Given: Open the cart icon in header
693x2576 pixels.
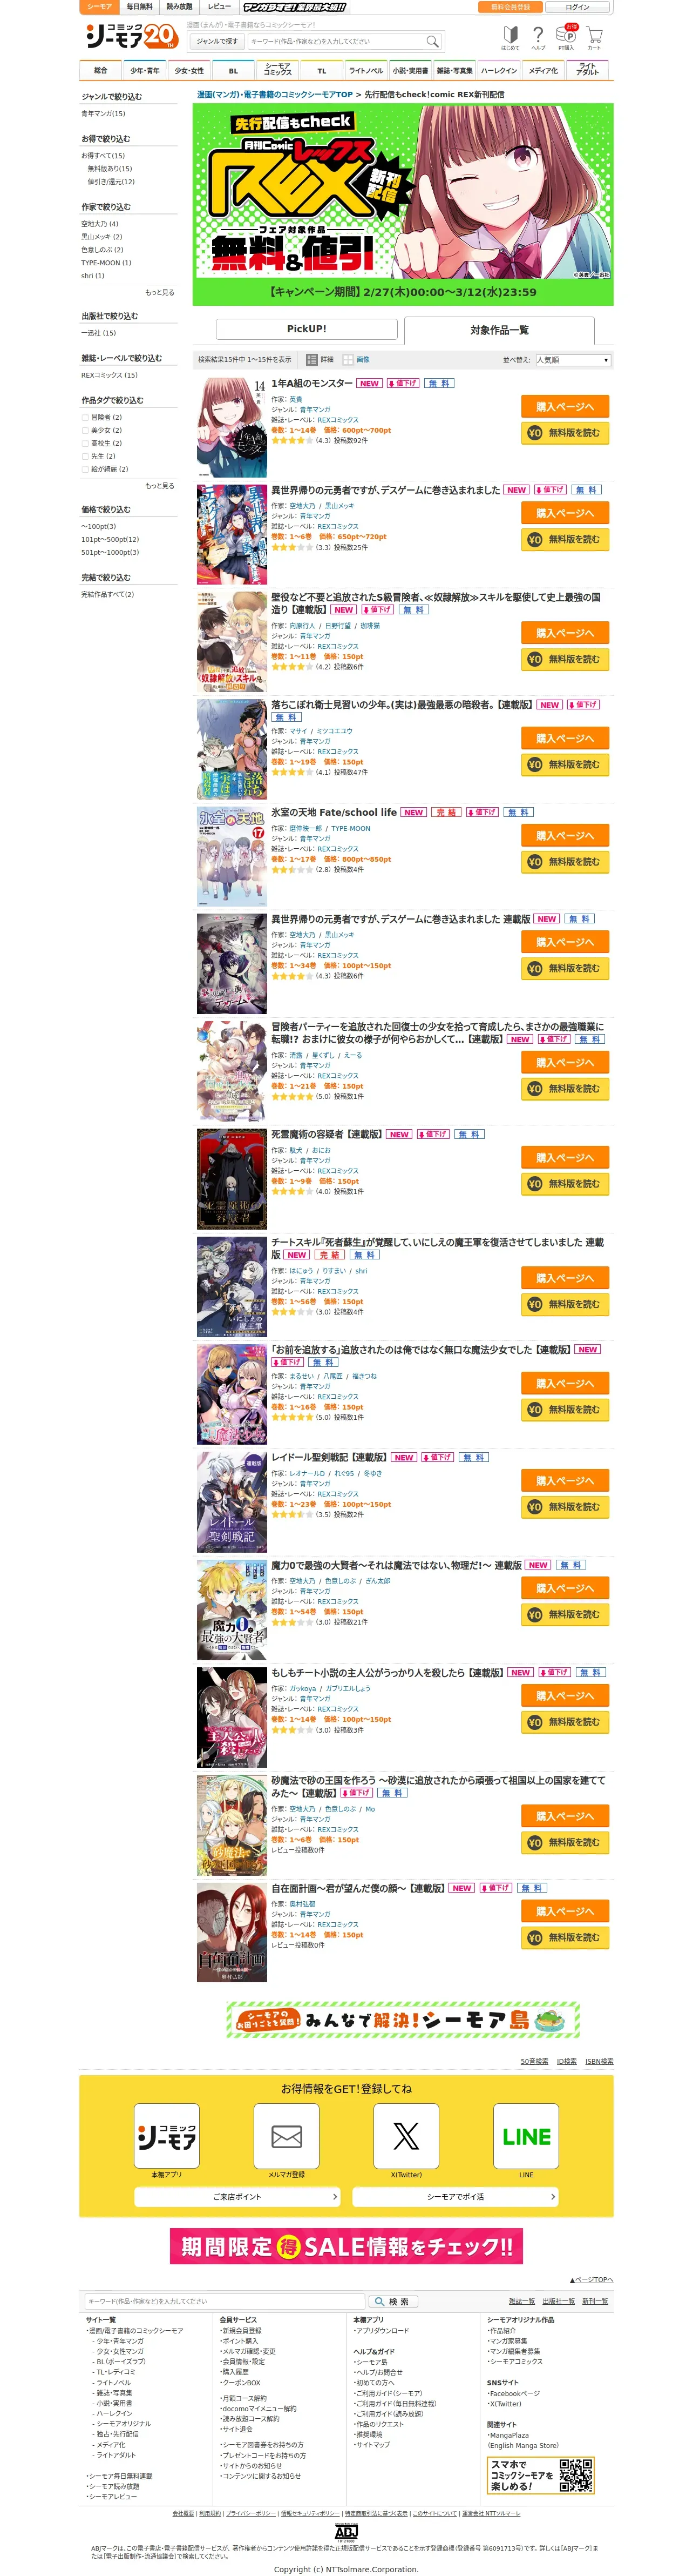Looking at the screenshot, I should pos(594,37).
